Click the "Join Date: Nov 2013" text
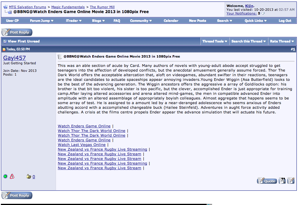The image size is (300, 205). [x=20, y=71]
